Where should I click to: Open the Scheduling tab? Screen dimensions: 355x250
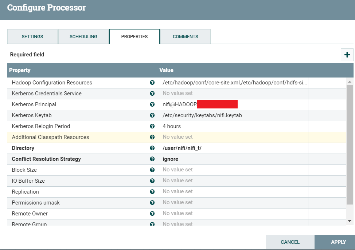tap(83, 37)
